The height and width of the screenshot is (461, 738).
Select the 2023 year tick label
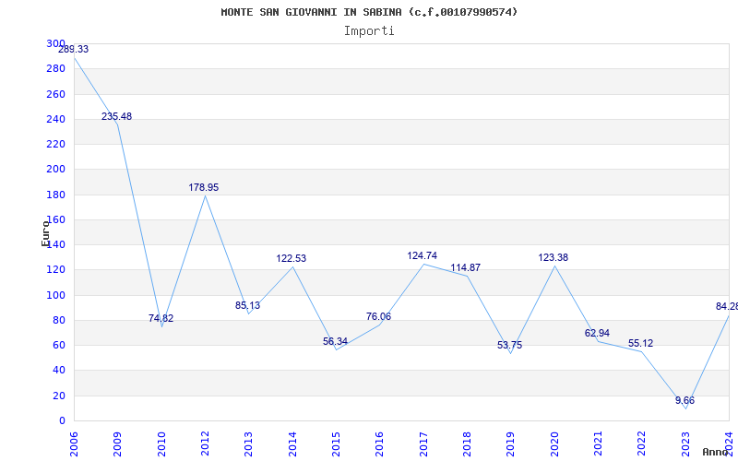(x=685, y=443)
